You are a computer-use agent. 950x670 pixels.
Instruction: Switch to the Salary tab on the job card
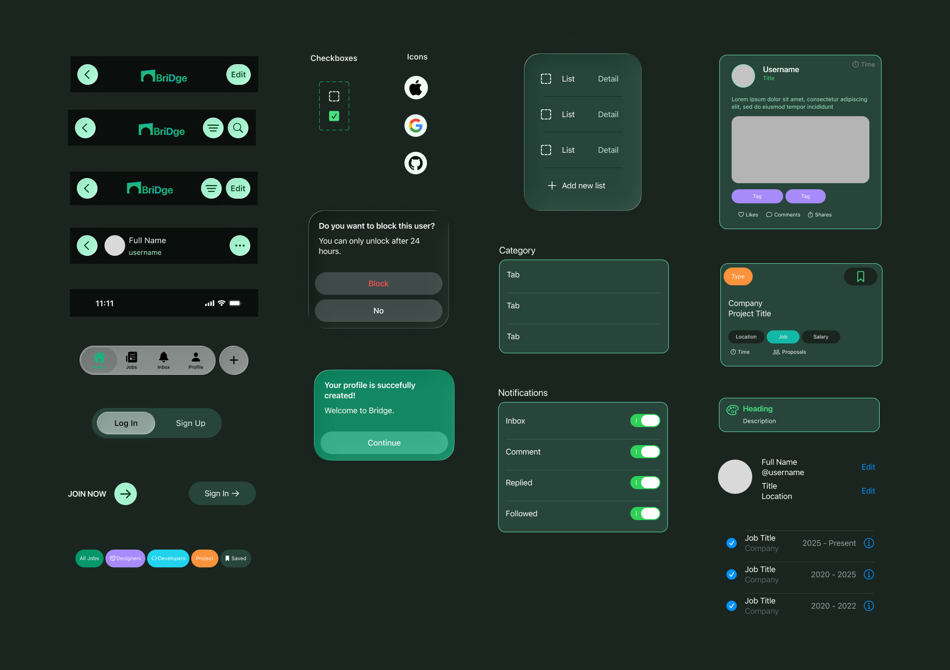click(x=821, y=336)
